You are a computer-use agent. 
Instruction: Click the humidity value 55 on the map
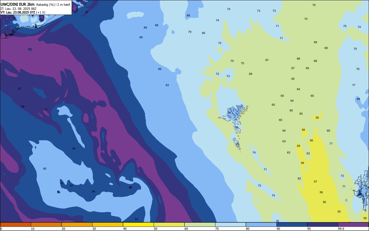[x=339, y=212]
